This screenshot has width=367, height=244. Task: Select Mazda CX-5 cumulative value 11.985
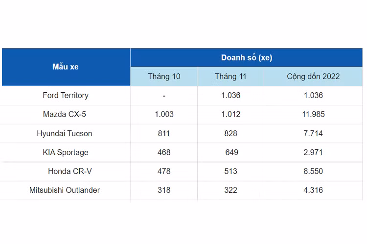point(313,114)
